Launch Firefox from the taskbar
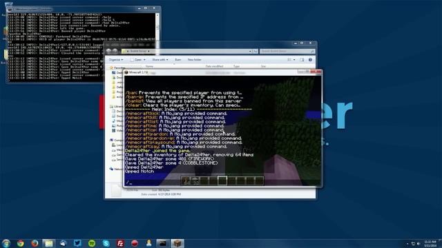The height and width of the screenshot is (248, 442). [x=35, y=243]
